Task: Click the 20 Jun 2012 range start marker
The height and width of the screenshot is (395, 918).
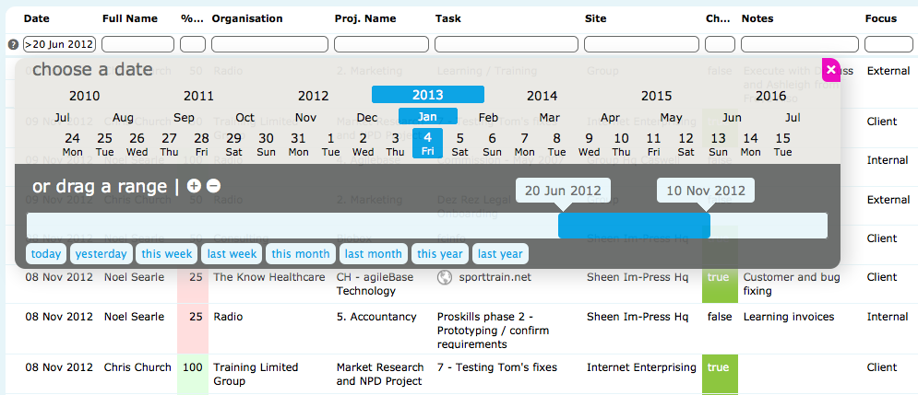Action: point(562,191)
